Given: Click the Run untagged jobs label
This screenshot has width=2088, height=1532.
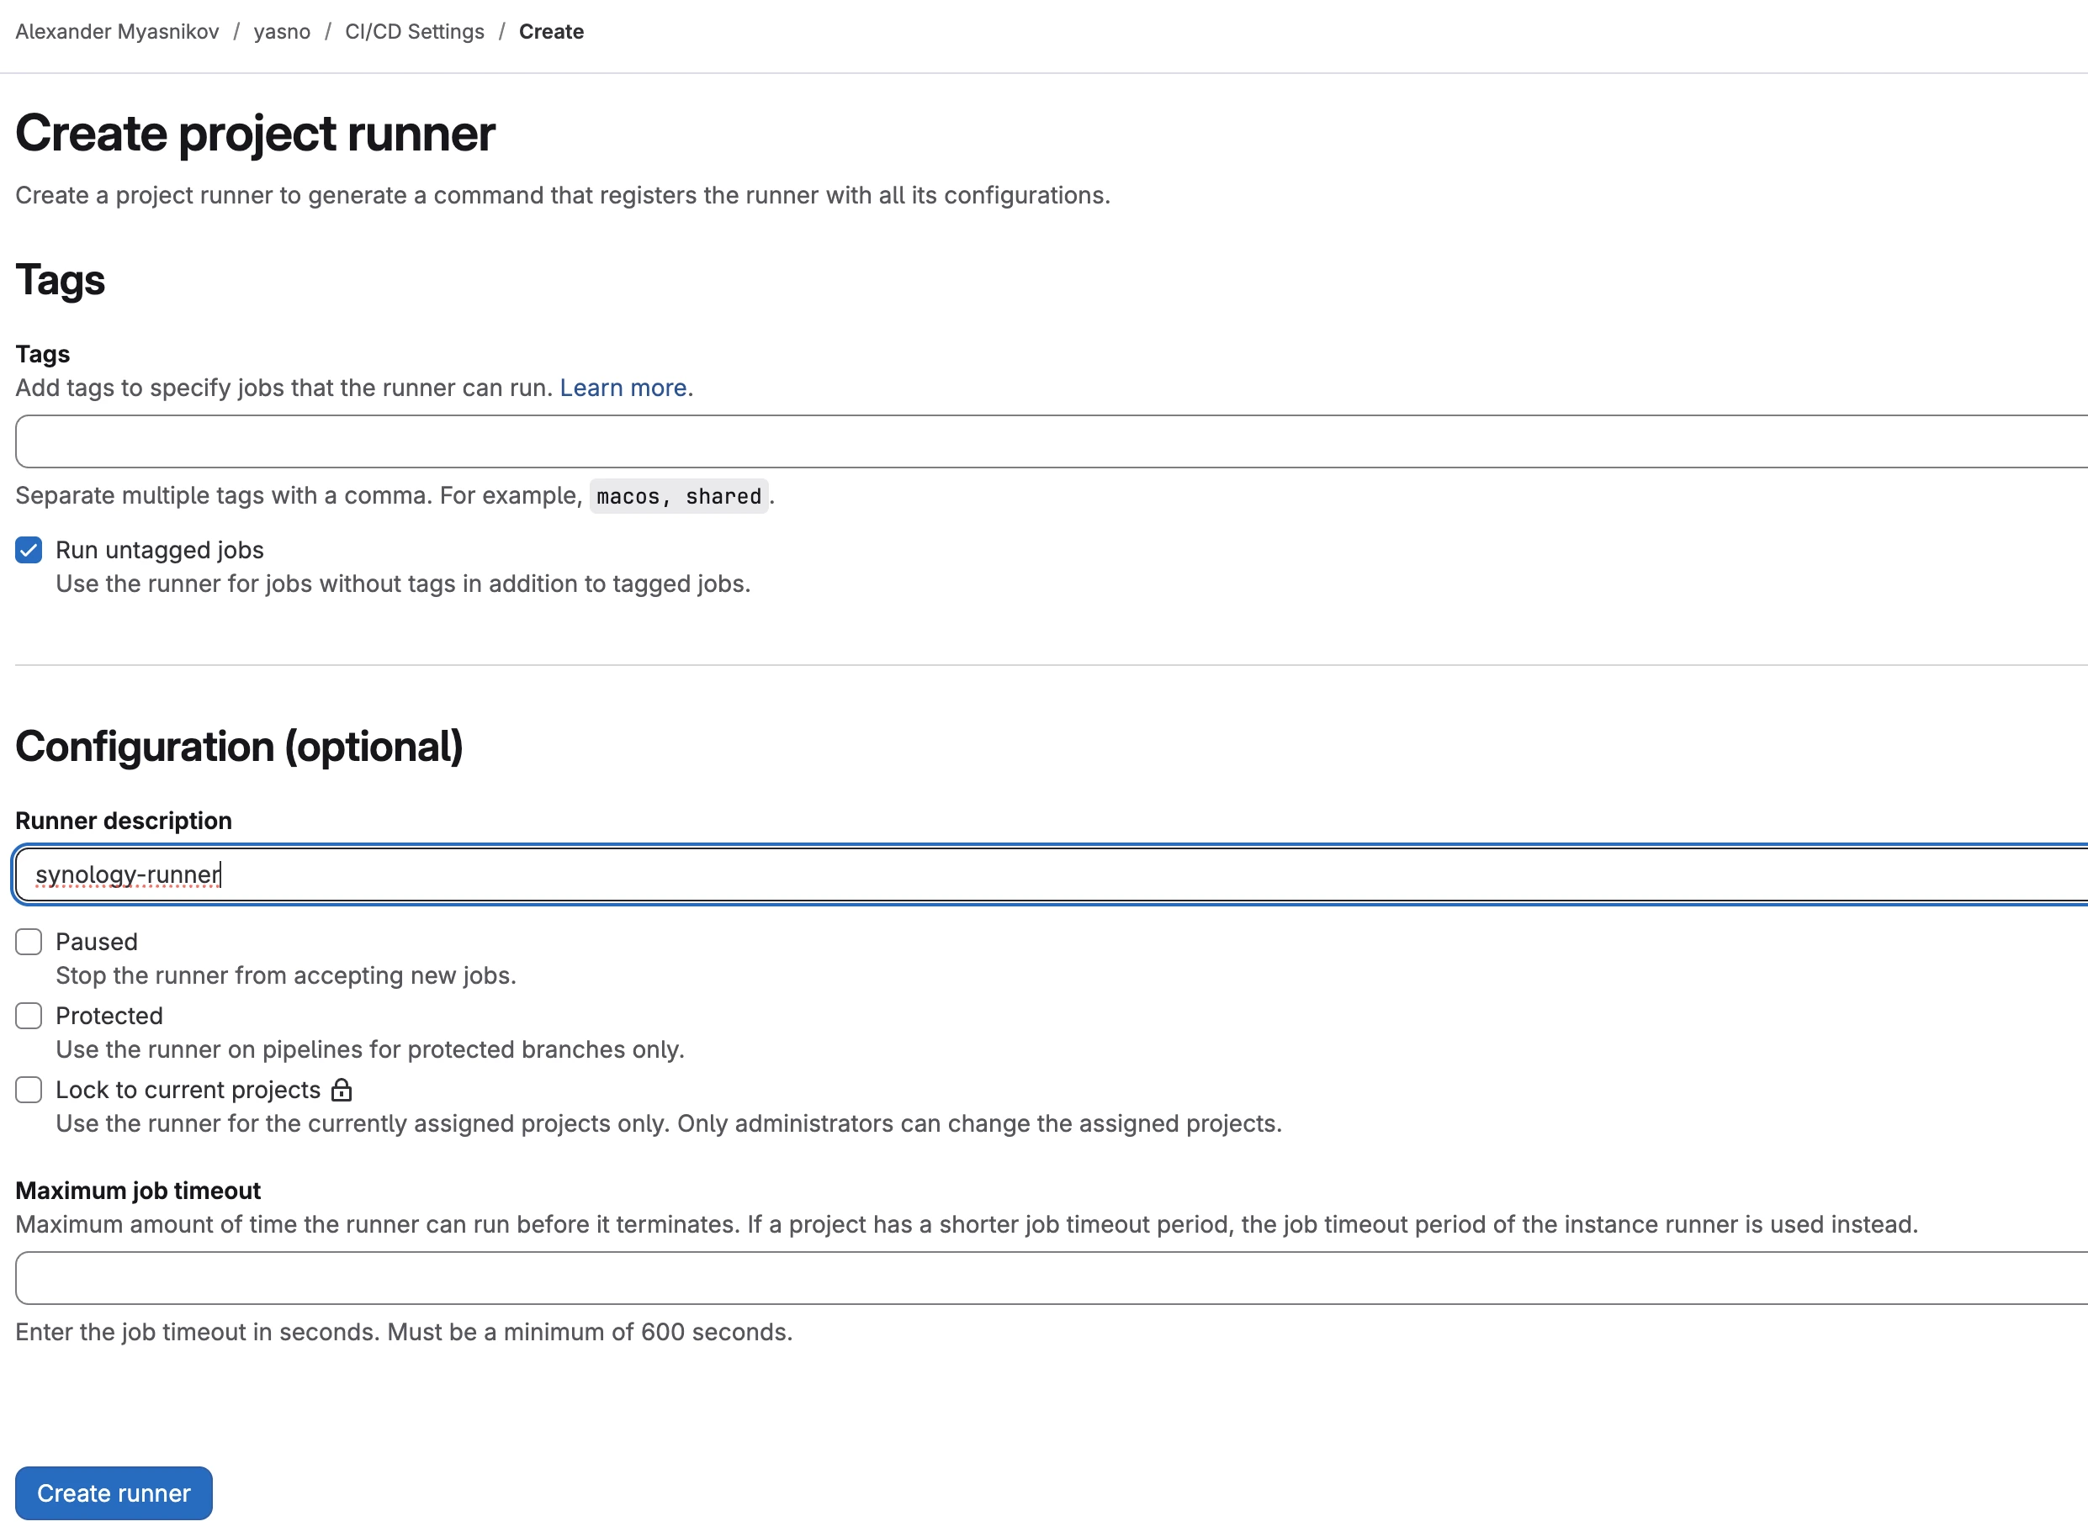Looking at the screenshot, I should point(160,550).
